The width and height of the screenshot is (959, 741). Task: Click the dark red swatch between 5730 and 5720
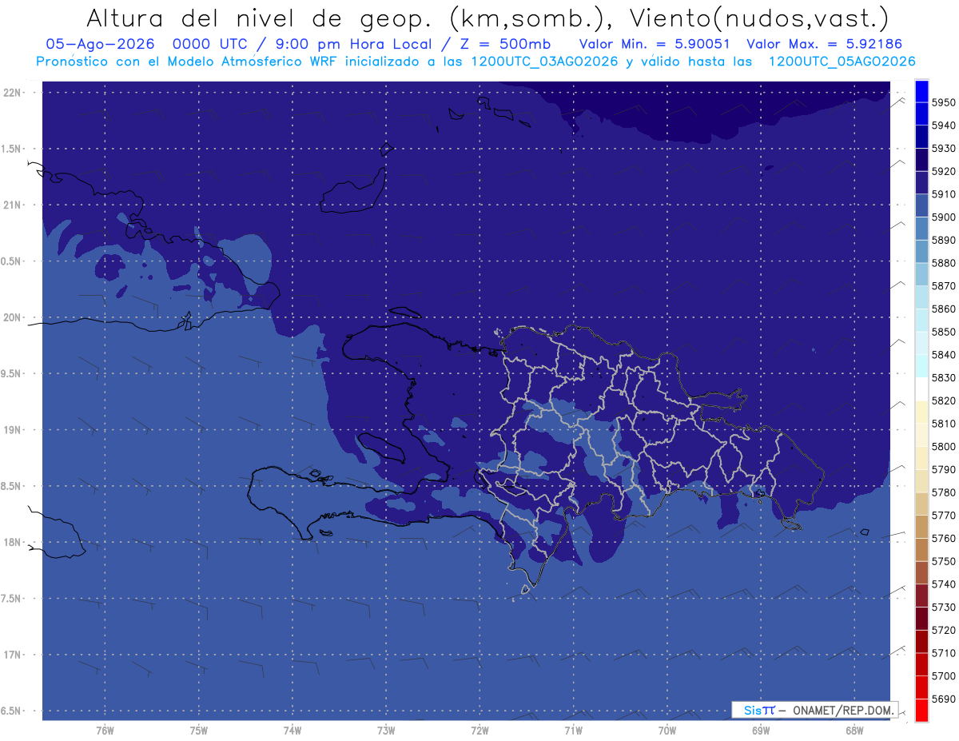click(x=921, y=618)
